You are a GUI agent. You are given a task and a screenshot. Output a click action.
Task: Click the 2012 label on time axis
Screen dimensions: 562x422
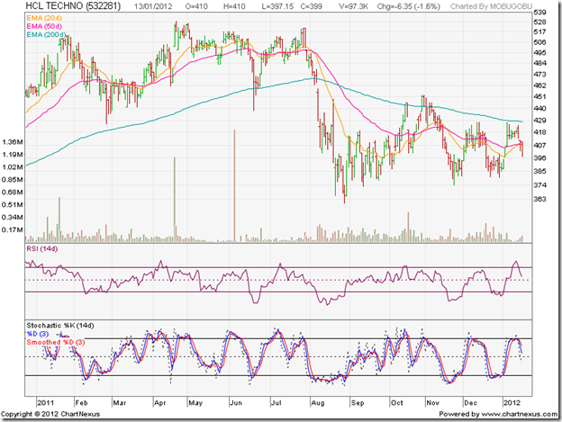click(512, 403)
